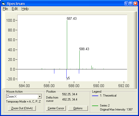The height and width of the screenshot is (116, 139).
Task: Maximize the Spectrum window
Action: [x=131, y=4]
